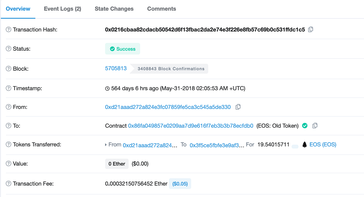Open the Event Logs (2) tab
Image resolution: width=364 pixels, height=197 pixels.
pyautogui.click(x=62, y=9)
